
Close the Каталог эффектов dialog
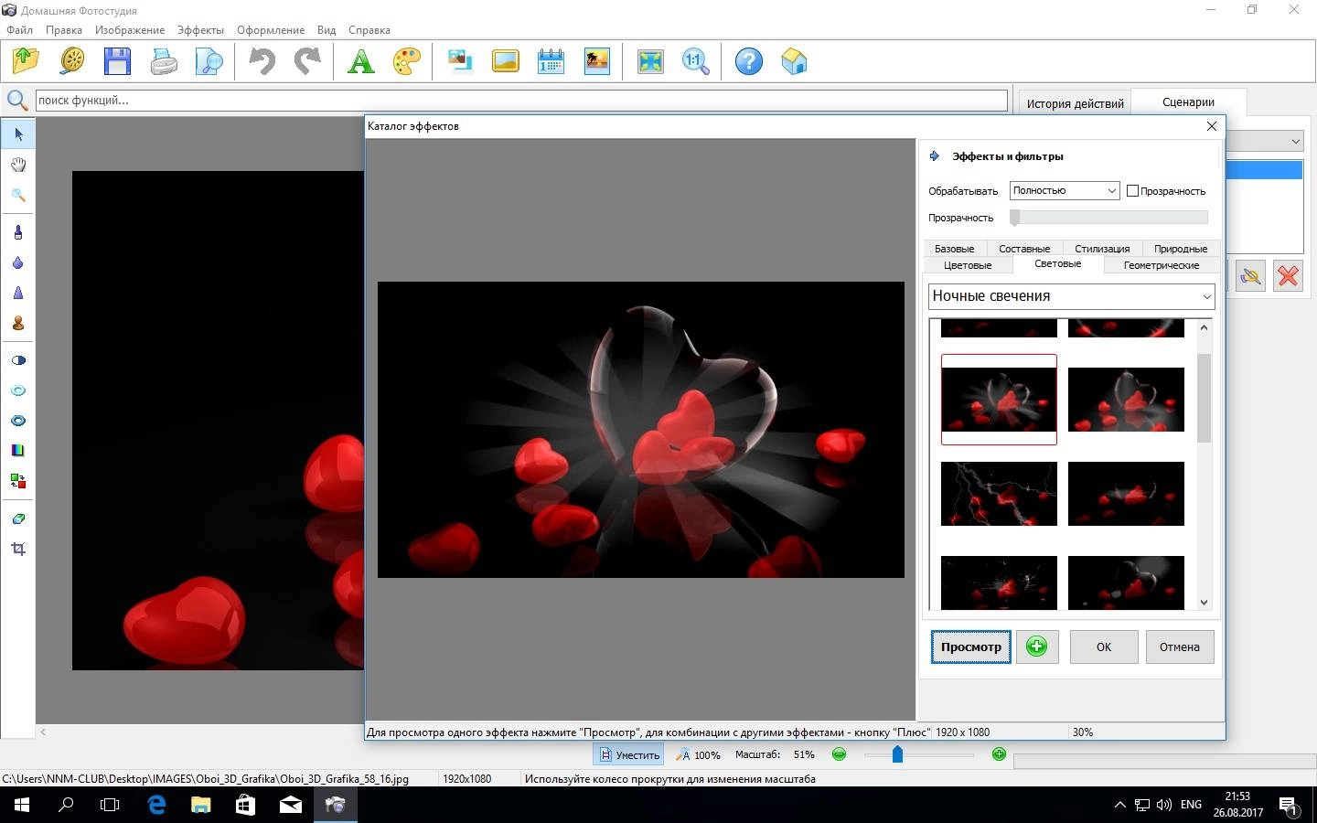click(1212, 126)
